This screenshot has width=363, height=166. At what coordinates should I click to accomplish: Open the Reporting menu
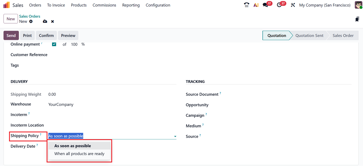(x=131, y=5)
